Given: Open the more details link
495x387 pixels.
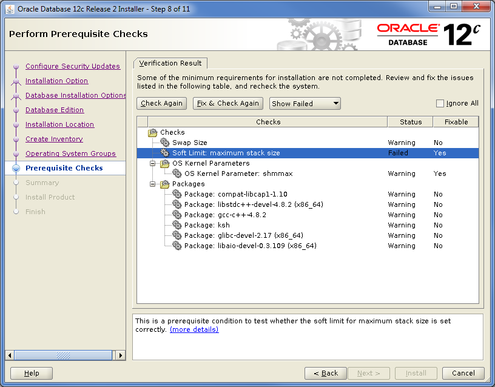Looking at the screenshot, I should point(194,329).
